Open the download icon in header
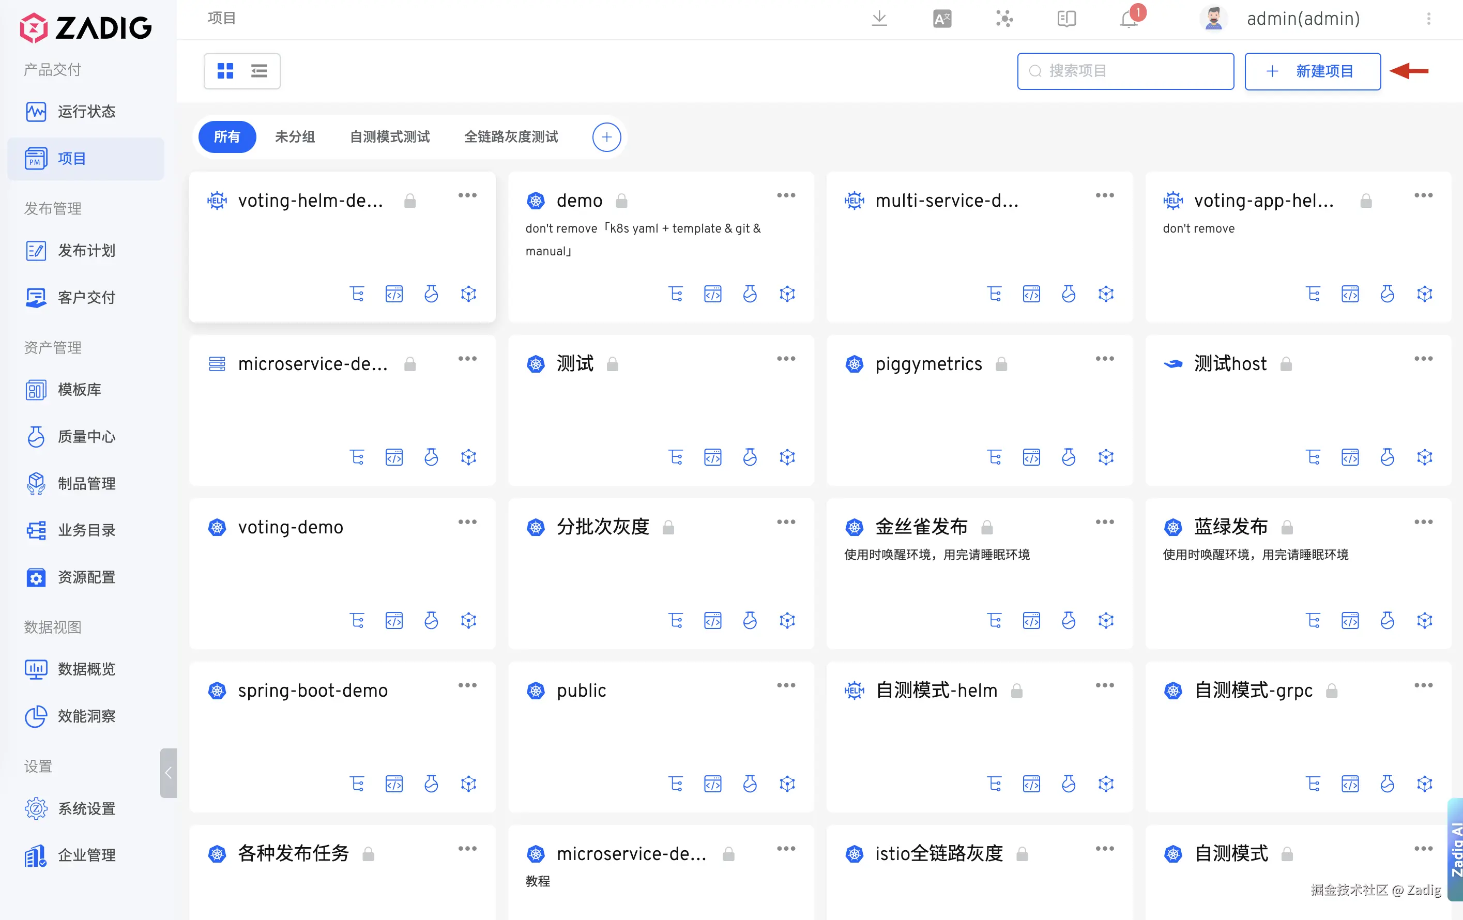 tap(879, 18)
